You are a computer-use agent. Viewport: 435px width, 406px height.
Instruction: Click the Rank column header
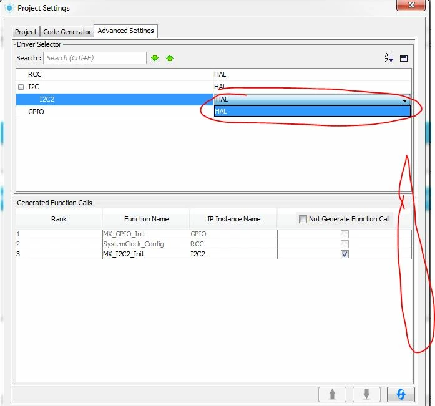click(59, 219)
